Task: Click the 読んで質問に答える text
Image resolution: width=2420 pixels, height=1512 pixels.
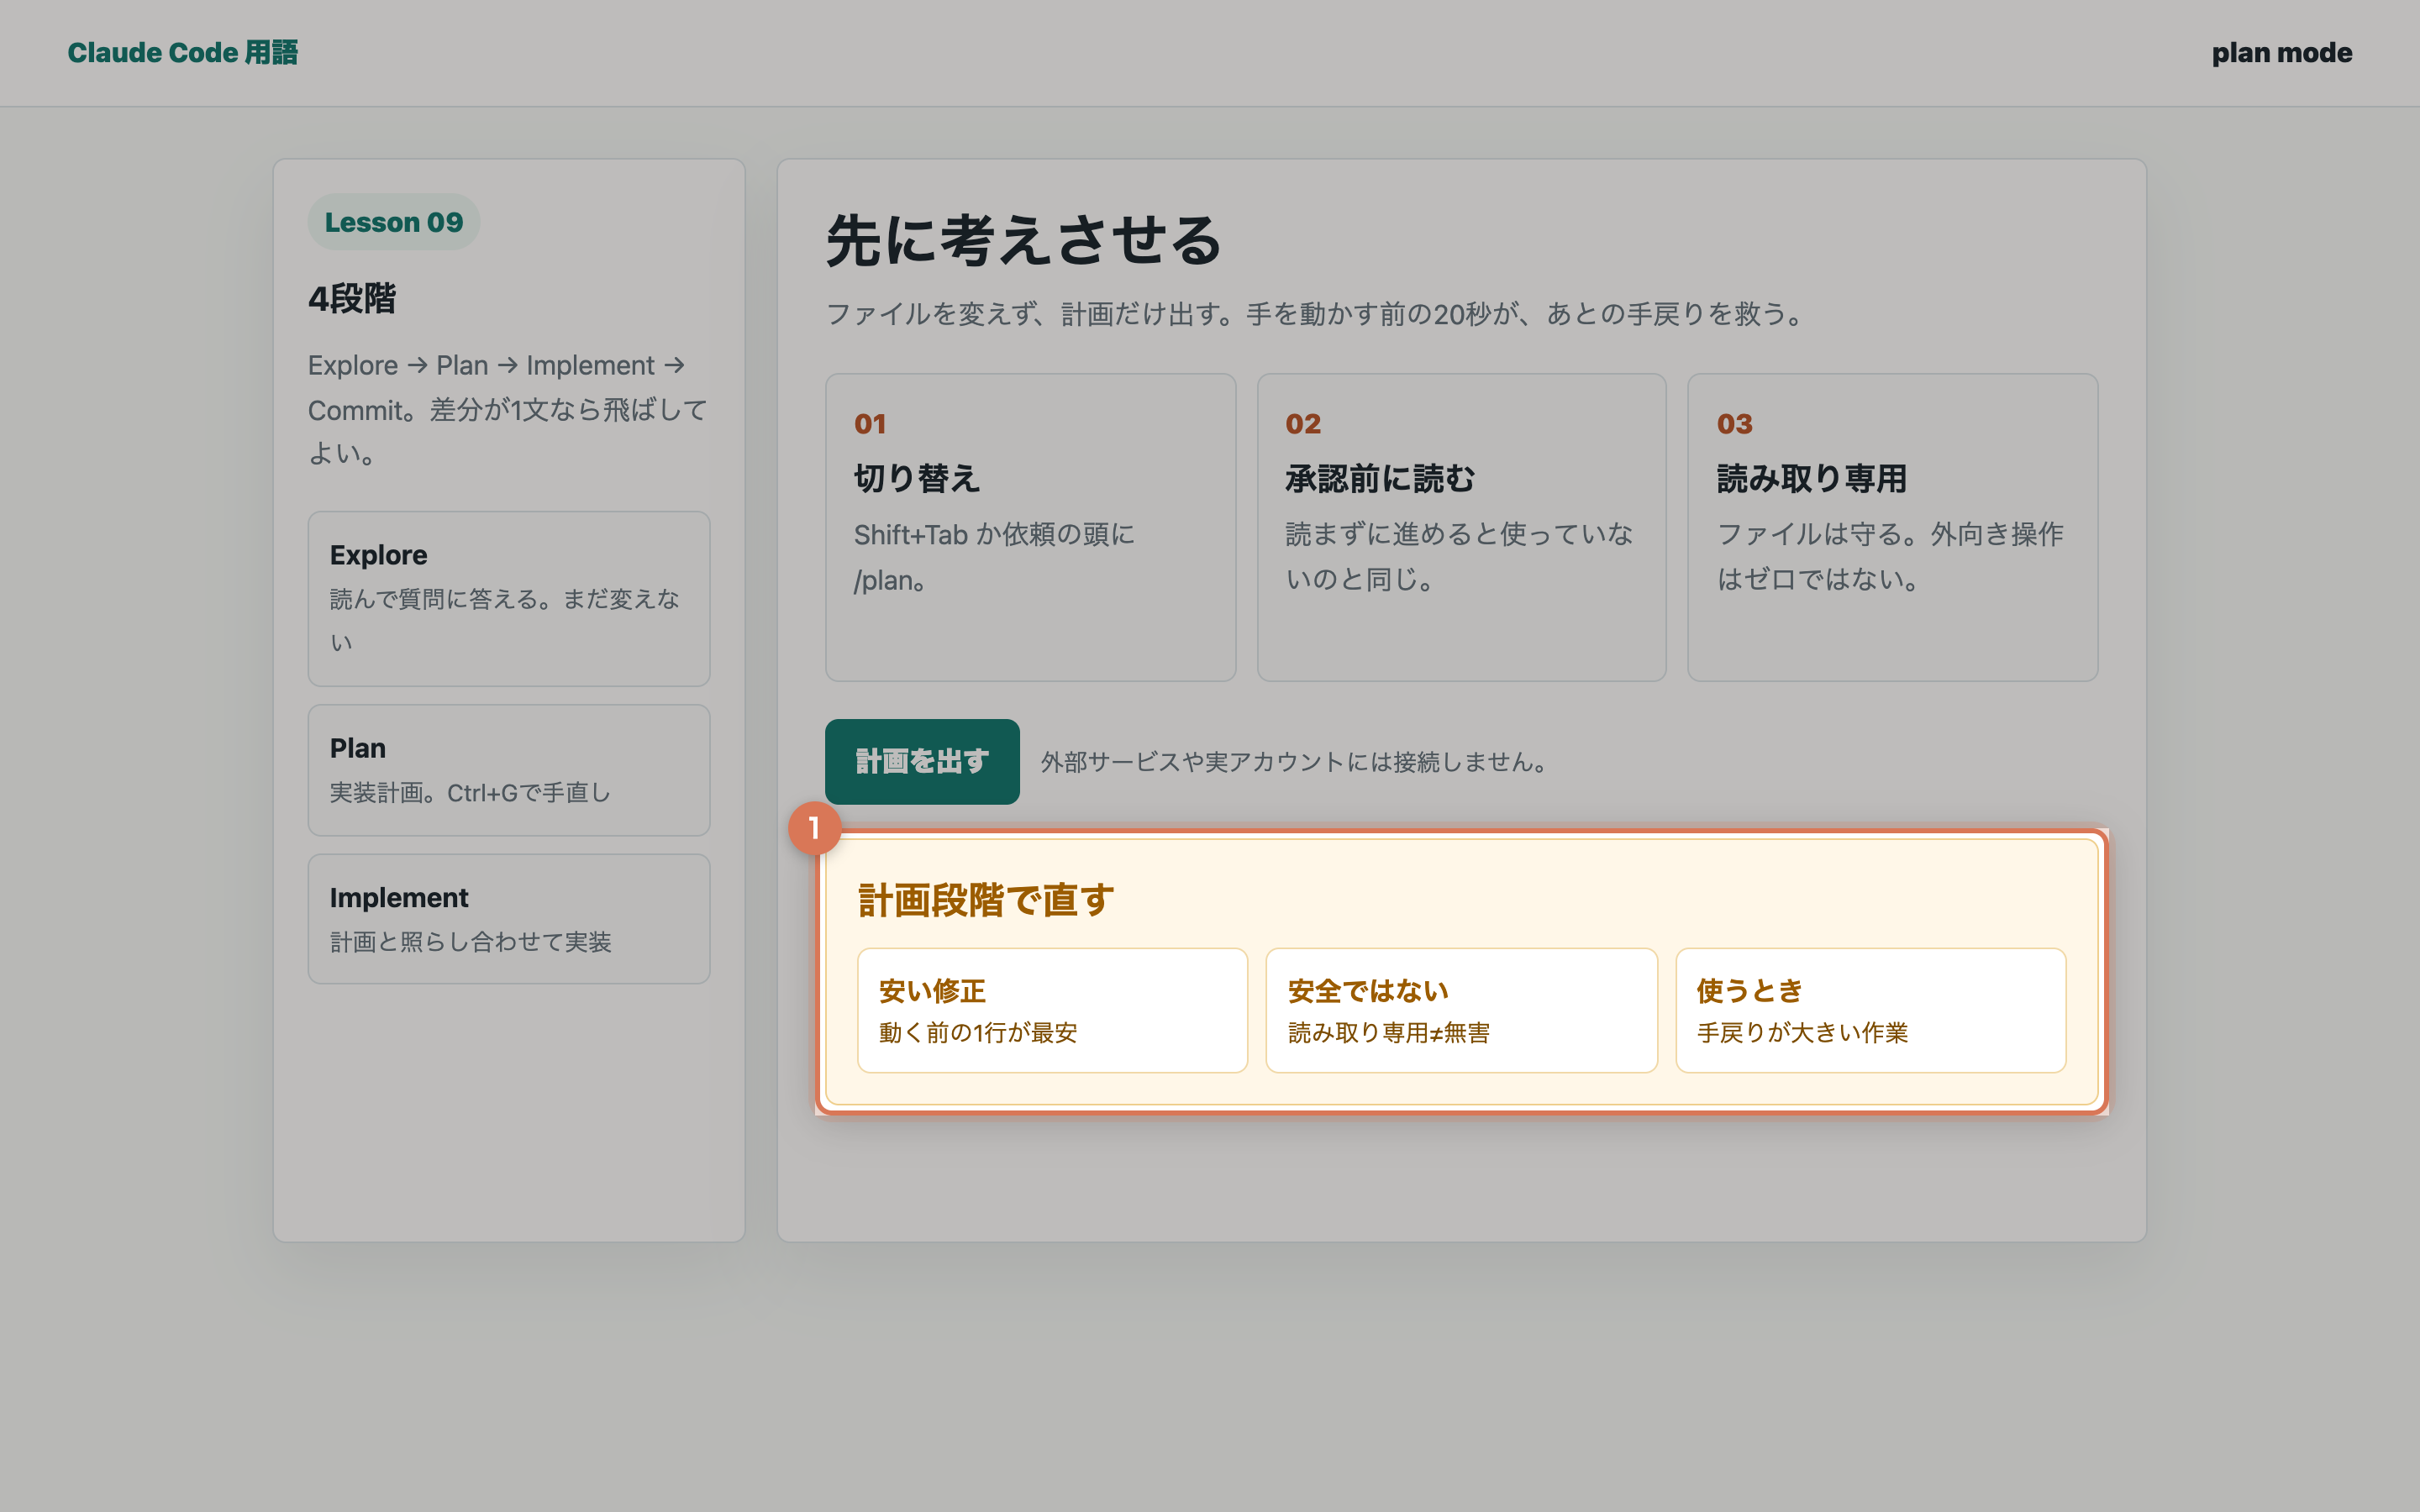Action: 505,620
